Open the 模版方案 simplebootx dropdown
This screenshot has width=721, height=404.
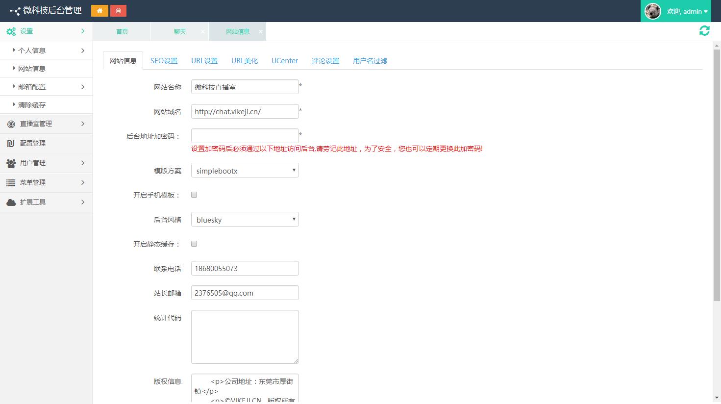(x=245, y=171)
